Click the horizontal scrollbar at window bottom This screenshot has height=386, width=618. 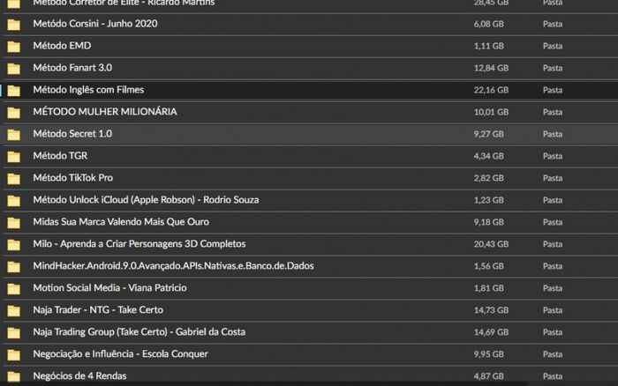[264, 383]
